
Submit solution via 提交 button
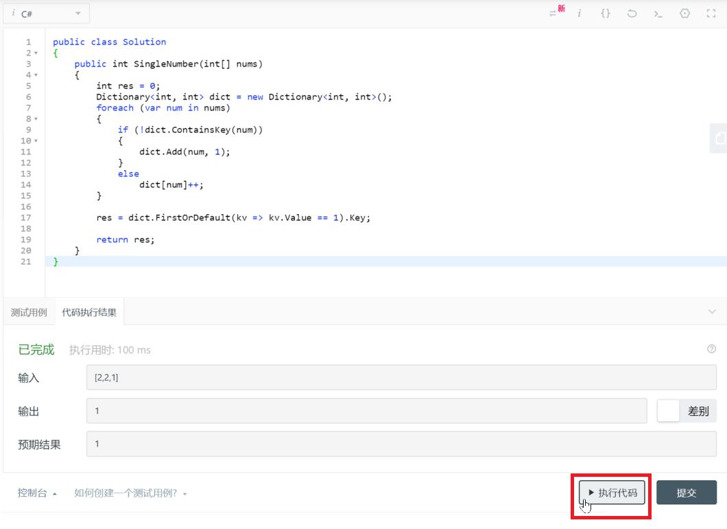[x=686, y=492]
